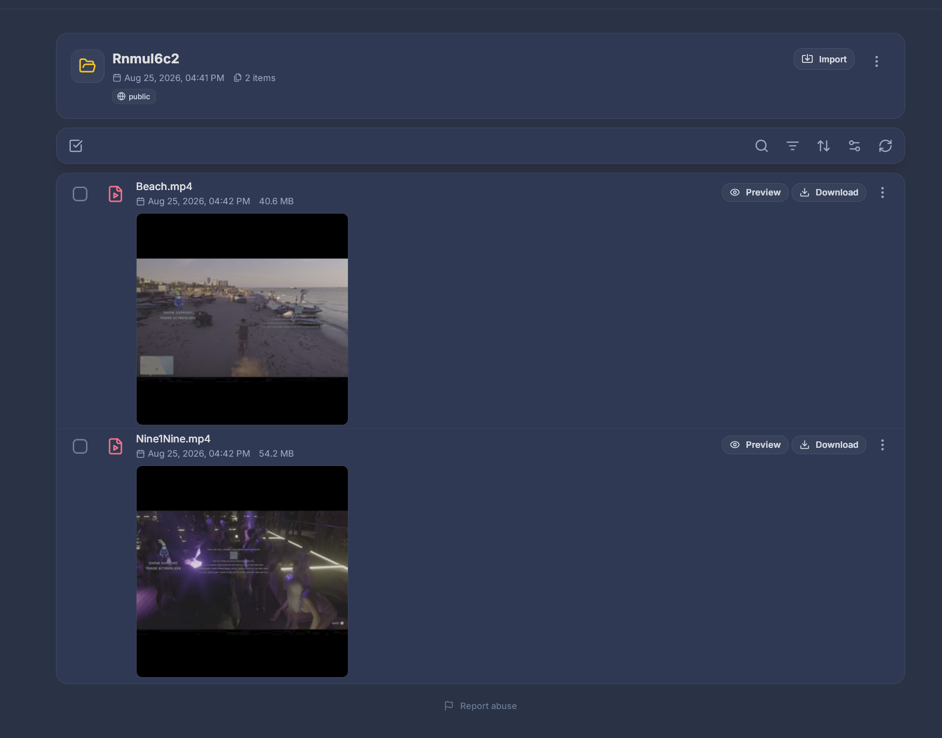Download the Beach.mp4 file
Image resolution: width=942 pixels, height=738 pixels.
[x=828, y=192]
